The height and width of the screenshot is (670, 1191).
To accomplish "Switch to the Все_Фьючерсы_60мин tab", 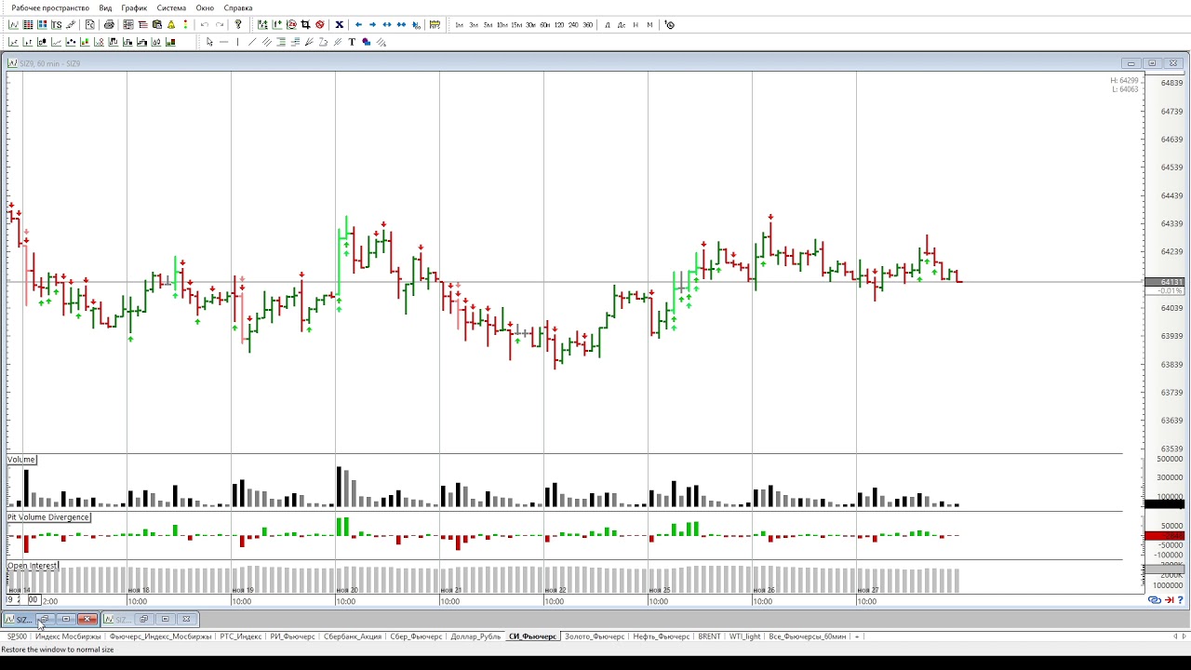I will point(808,636).
